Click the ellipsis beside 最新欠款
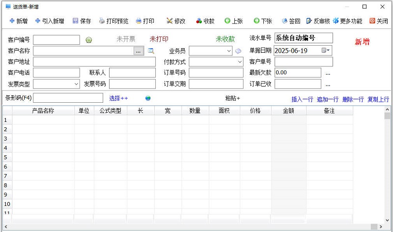The image size is (393, 232). [x=328, y=73]
